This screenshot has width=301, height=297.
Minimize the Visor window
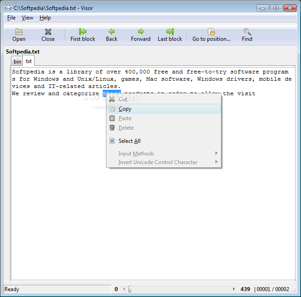point(263,8)
